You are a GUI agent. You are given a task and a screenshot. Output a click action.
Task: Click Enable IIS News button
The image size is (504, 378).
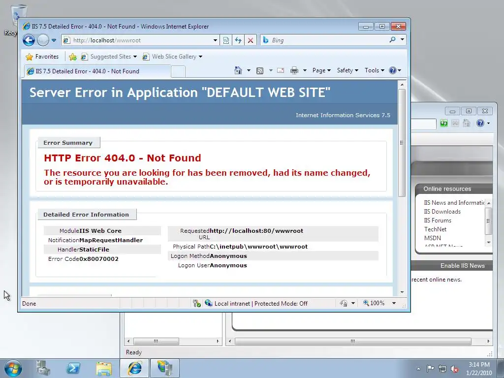[463, 266]
